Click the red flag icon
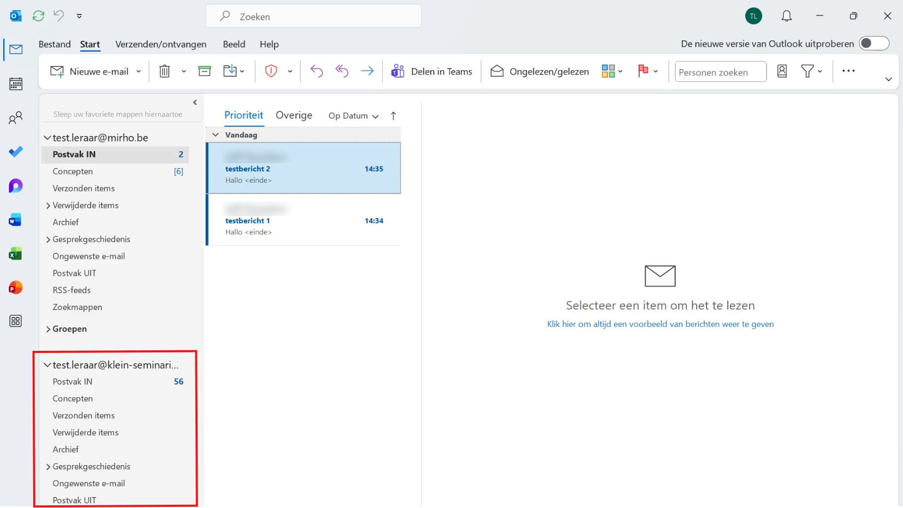The width and height of the screenshot is (903, 508). coord(643,71)
